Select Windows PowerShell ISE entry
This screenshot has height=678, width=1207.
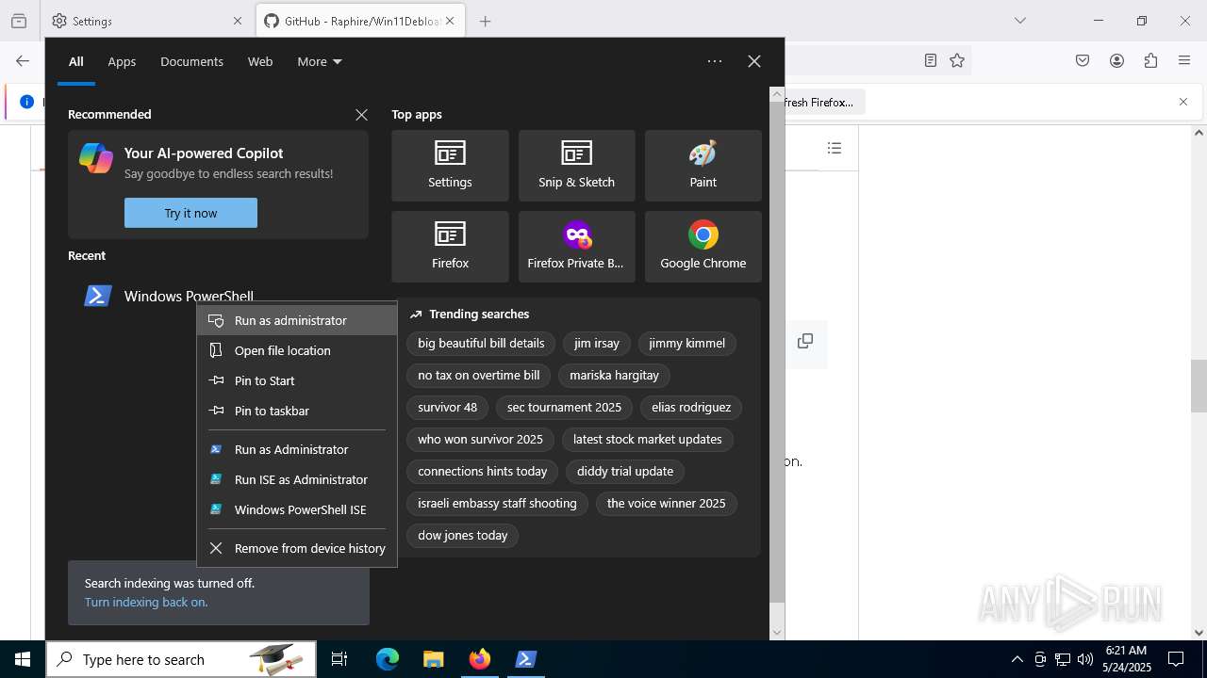click(297, 509)
